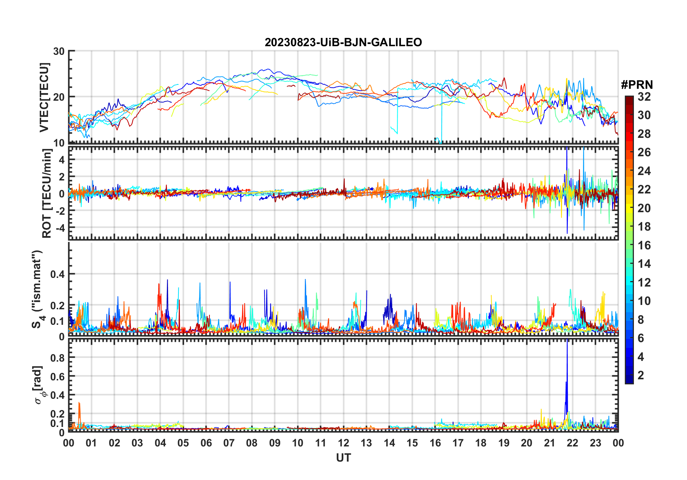Click the plot title 20230823-UiB-BJN-GALILEO
Viewport: 687px width, 480px height.
coord(343,42)
